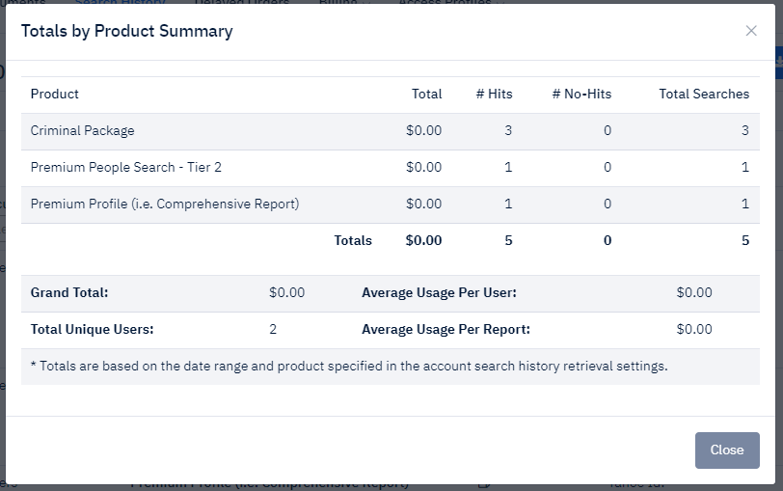Click the # Hits column header
The image size is (783, 491).
coord(494,94)
